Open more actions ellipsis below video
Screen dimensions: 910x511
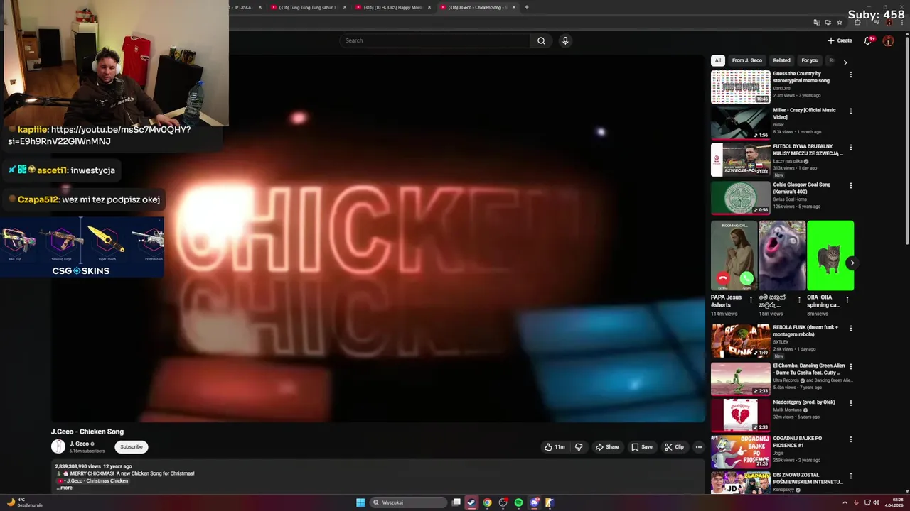pos(699,447)
